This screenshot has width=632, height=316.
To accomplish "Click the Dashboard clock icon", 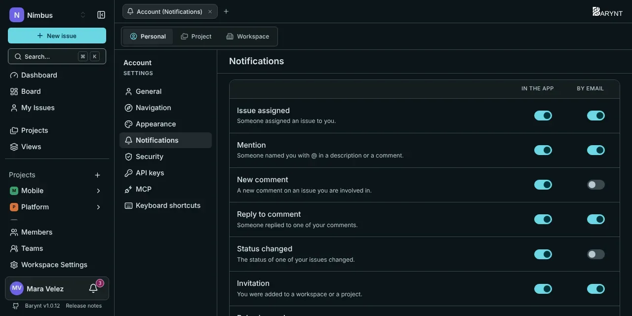I will [14, 75].
